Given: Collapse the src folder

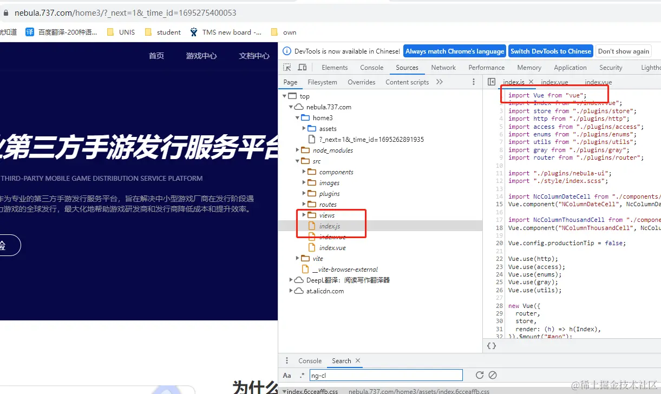Looking at the screenshot, I should click(296, 161).
